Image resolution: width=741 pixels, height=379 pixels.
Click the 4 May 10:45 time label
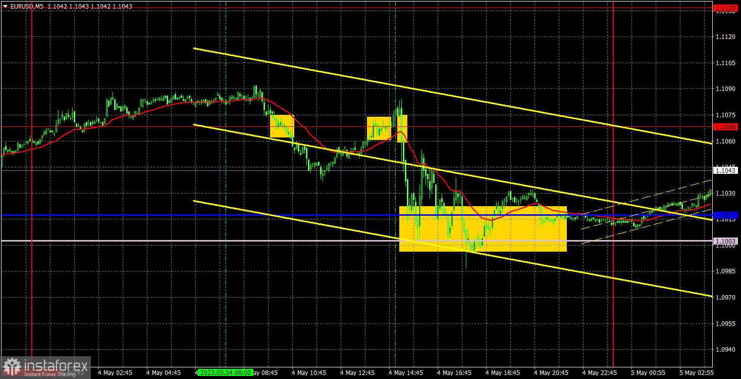point(309,372)
